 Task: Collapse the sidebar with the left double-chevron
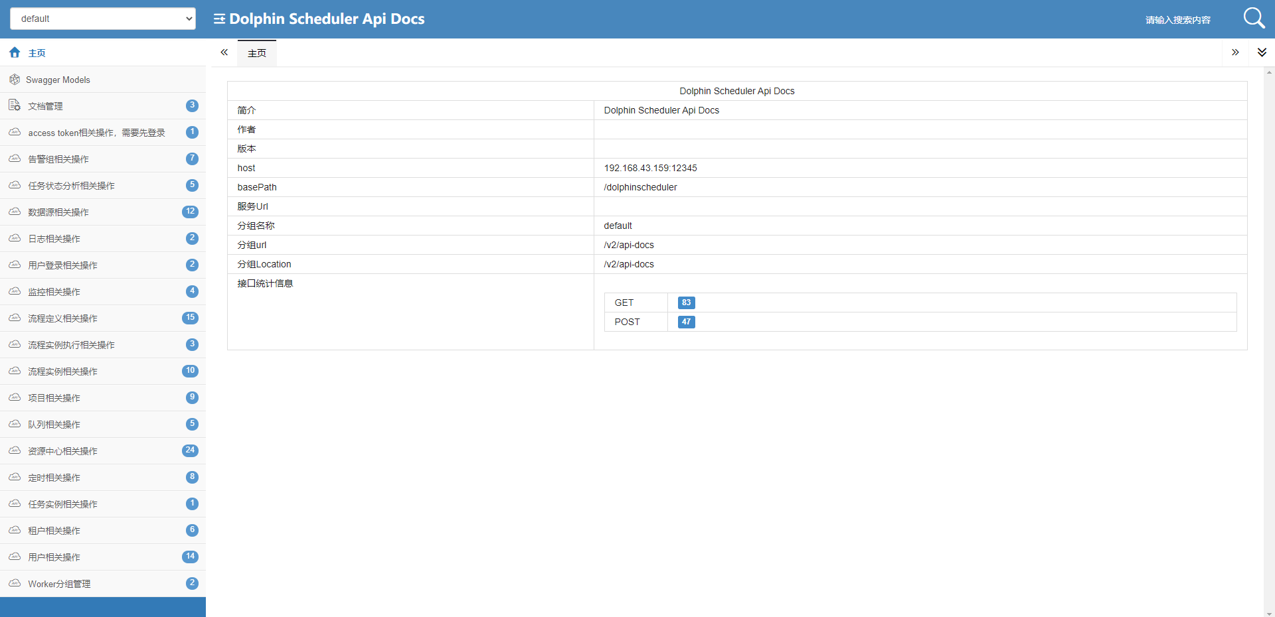coord(224,52)
